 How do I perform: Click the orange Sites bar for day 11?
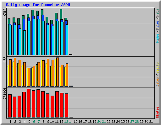[x=58, y=72]
